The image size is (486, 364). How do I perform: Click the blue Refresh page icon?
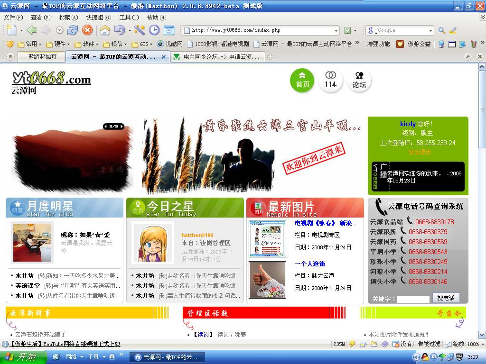[x=73, y=30]
